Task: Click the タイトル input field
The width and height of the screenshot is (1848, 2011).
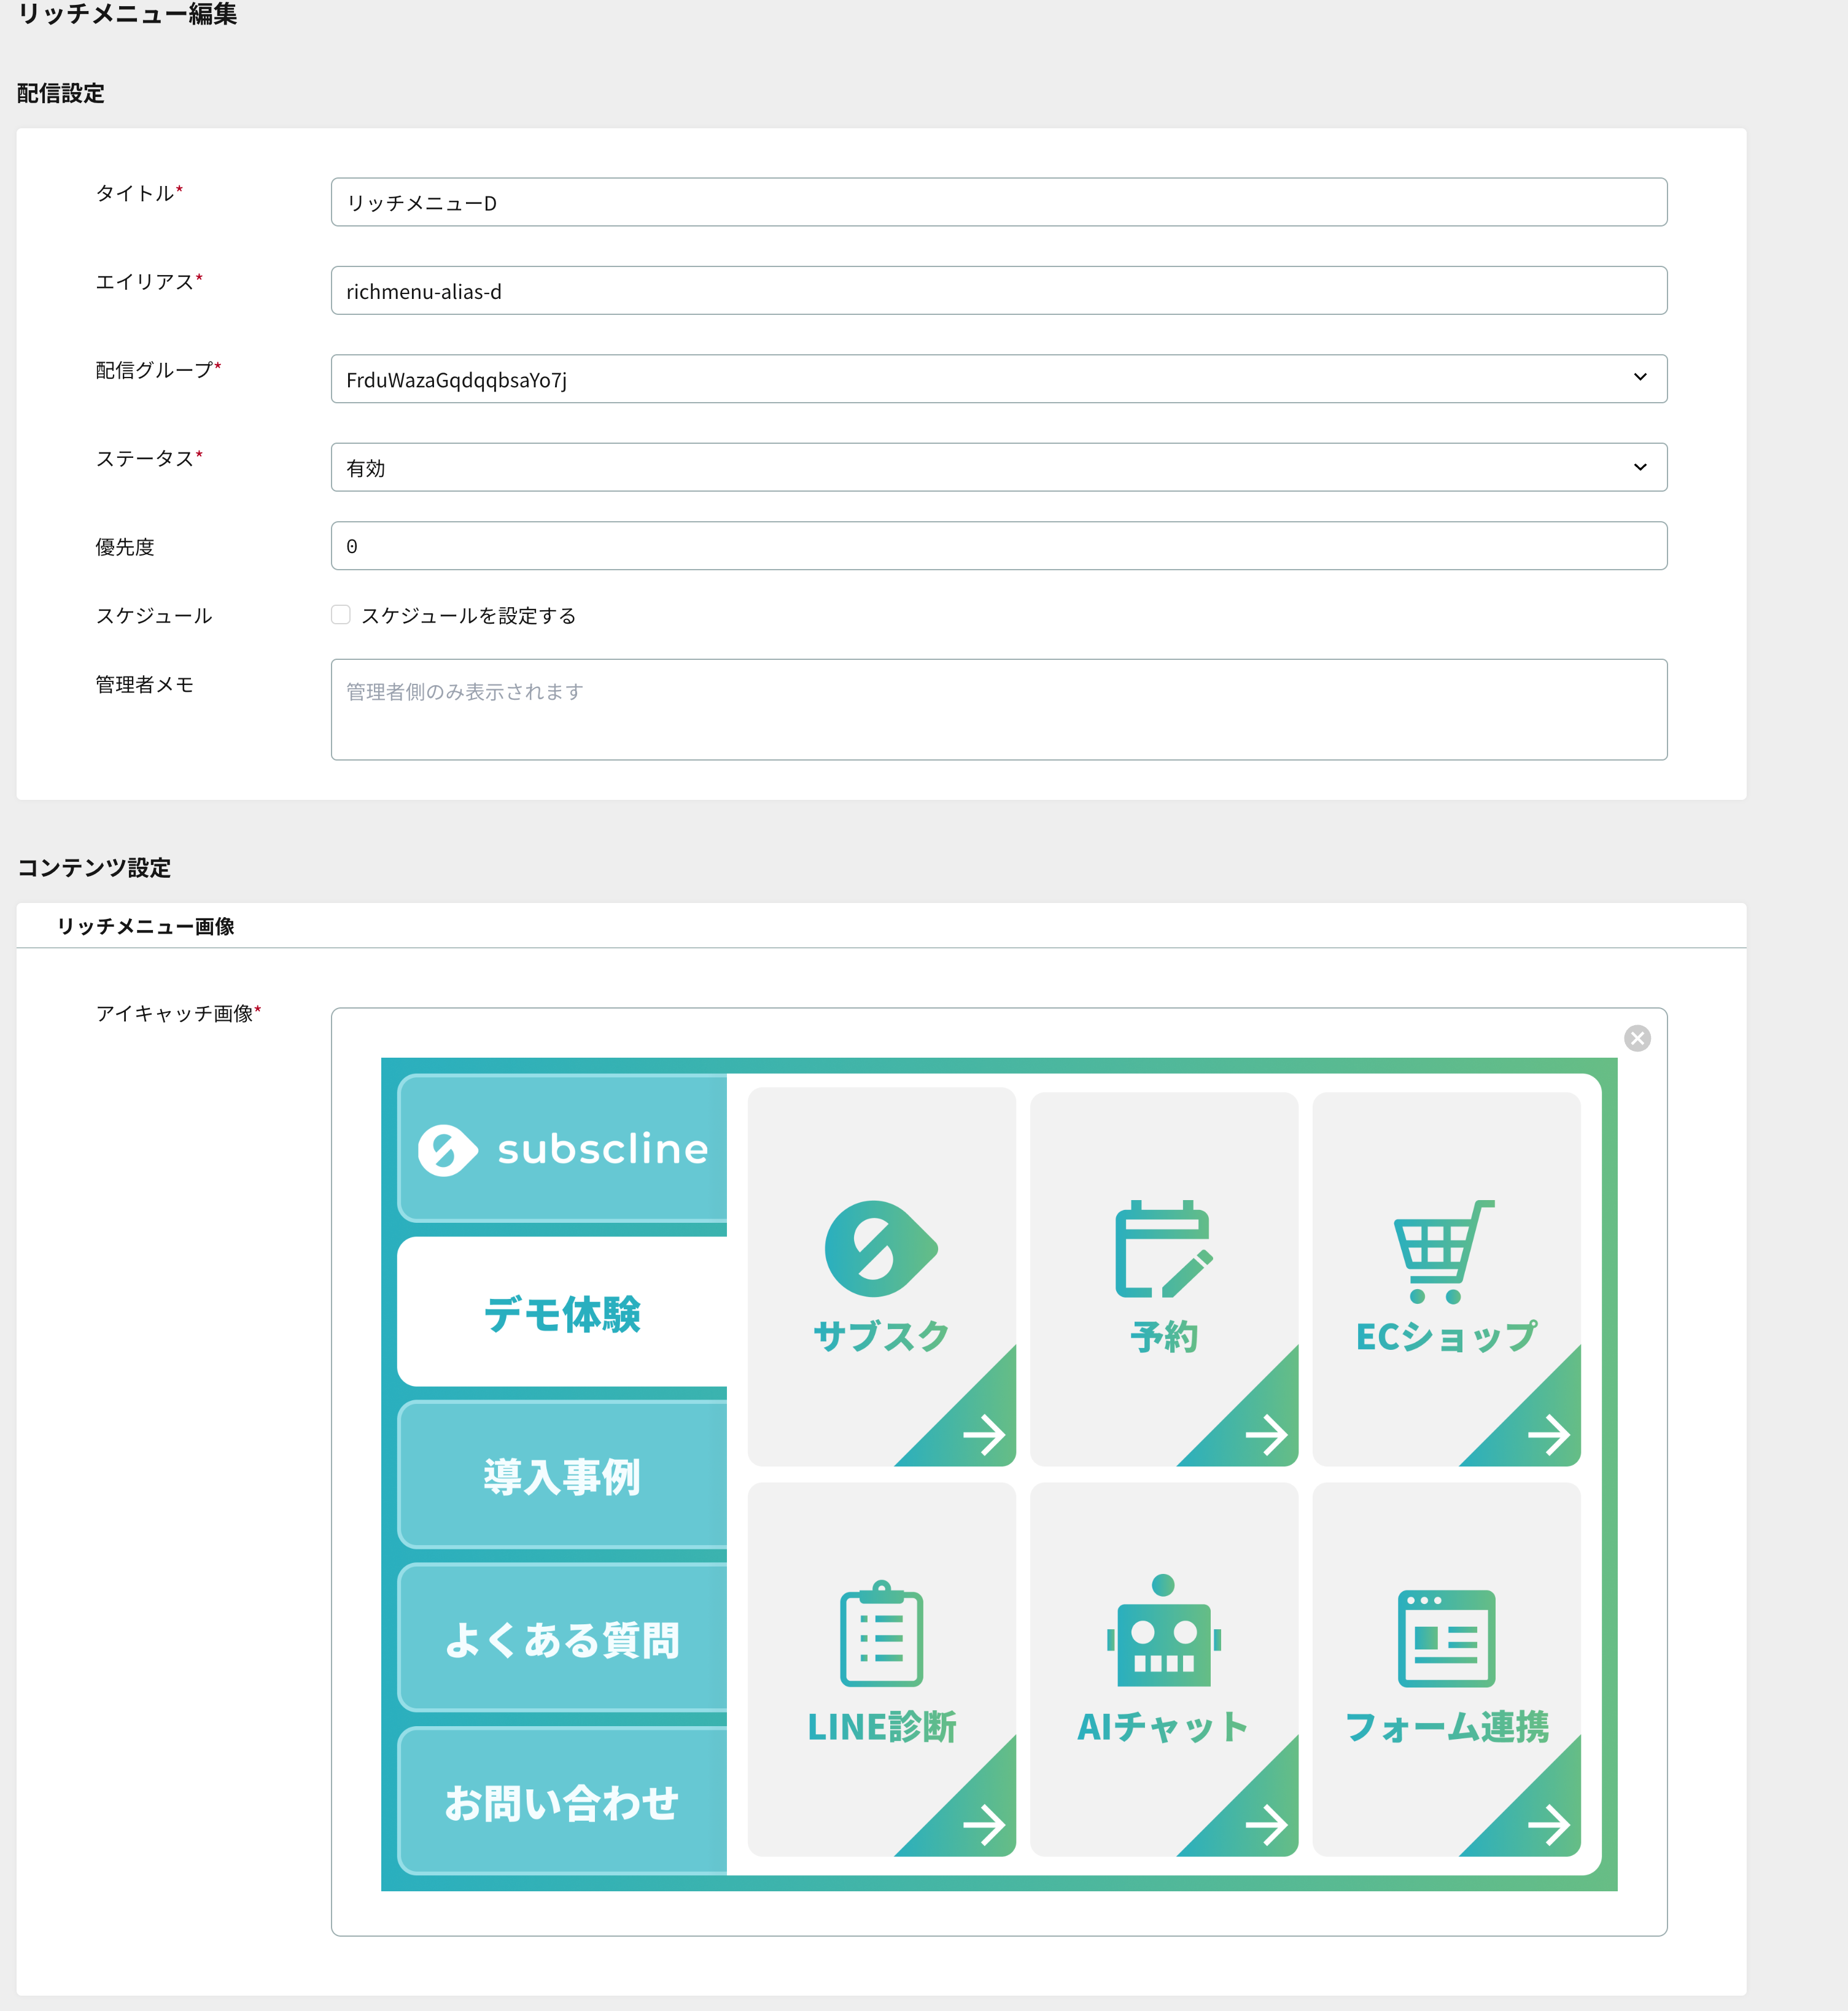Action: pos(999,202)
